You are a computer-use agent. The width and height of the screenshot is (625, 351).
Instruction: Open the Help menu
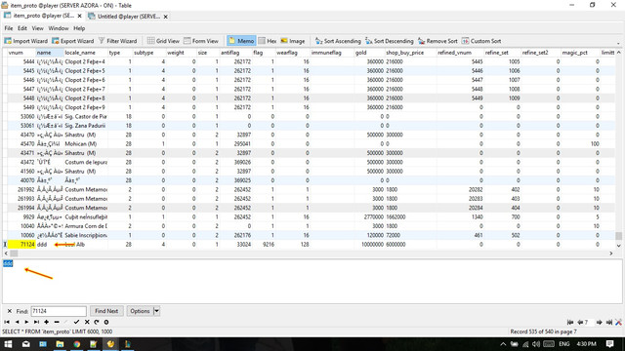[x=79, y=28]
